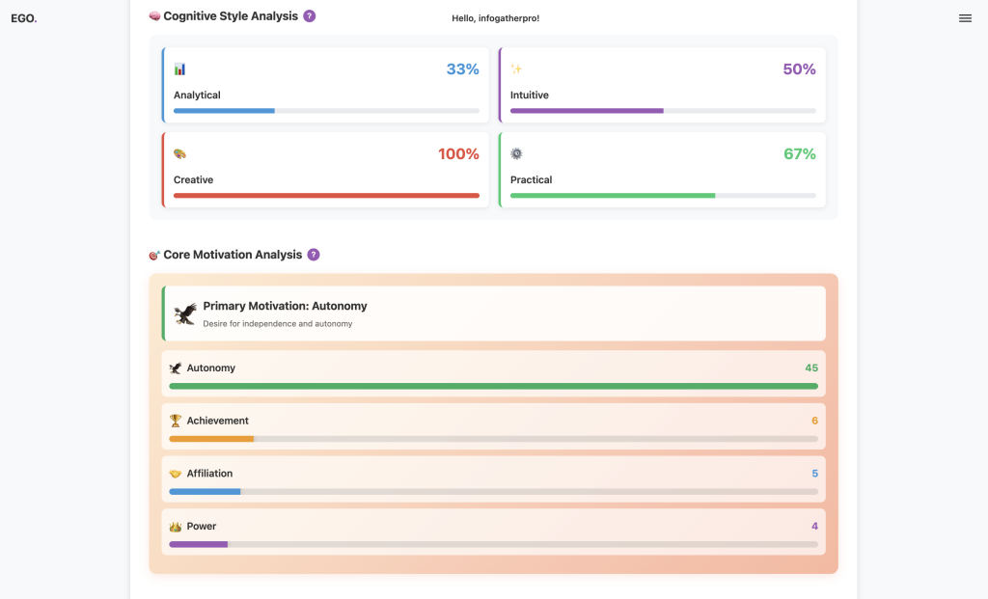The height and width of the screenshot is (599, 988).
Task: Click the Primary Motivation: Autonomy heading
Action: tap(285, 306)
